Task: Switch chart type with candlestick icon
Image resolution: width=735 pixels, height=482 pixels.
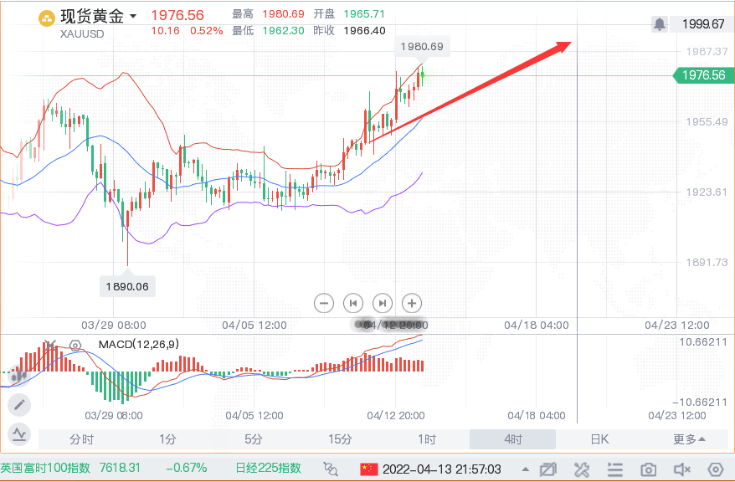Action: (19, 375)
